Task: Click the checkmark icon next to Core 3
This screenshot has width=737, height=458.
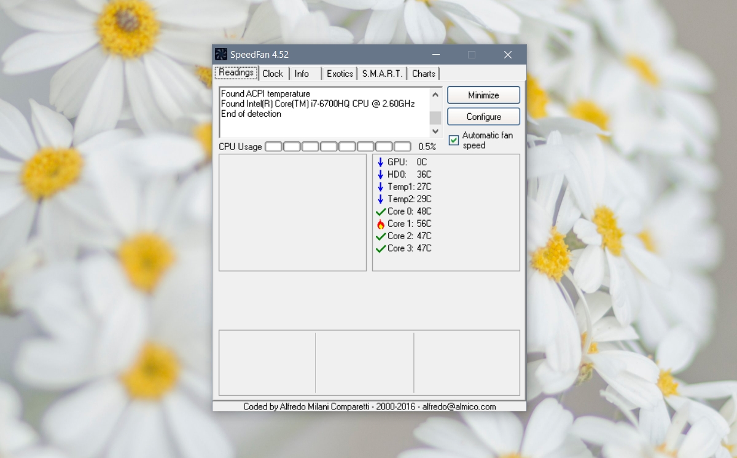Action: (x=380, y=248)
